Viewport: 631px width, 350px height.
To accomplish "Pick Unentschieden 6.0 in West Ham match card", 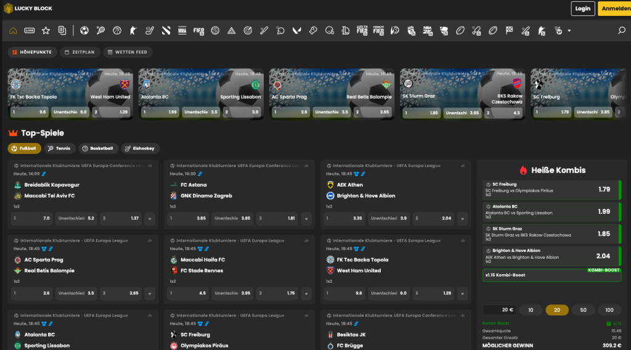I will [x=389, y=293].
